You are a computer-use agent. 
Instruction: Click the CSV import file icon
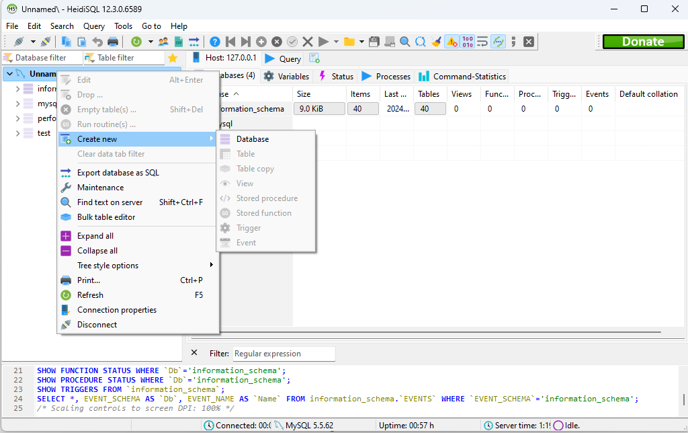tap(179, 42)
